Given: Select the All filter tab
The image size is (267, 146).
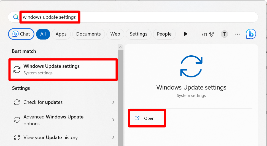Looking at the screenshot, I should (43, 34).
